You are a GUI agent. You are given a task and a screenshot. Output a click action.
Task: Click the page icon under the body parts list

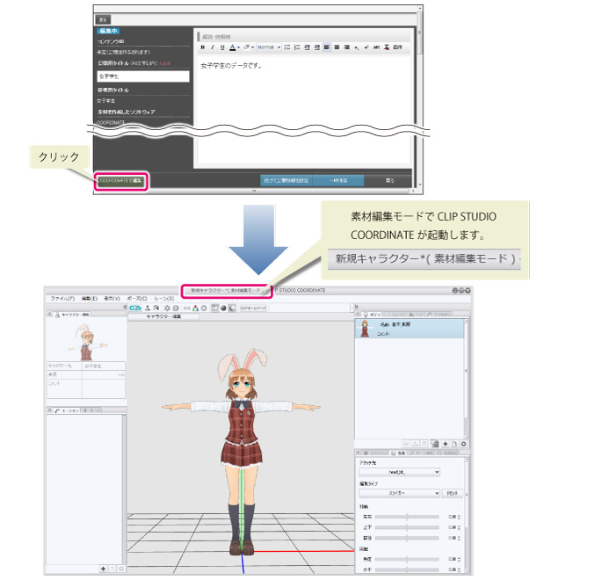click(454, 444)
